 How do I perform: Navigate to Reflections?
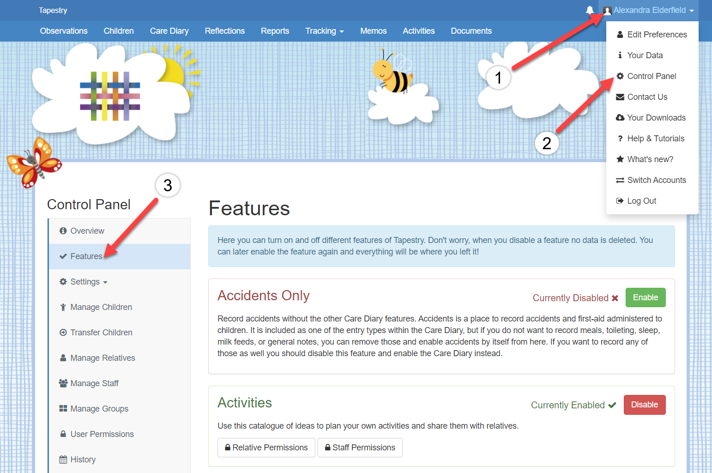pos(225,31)
